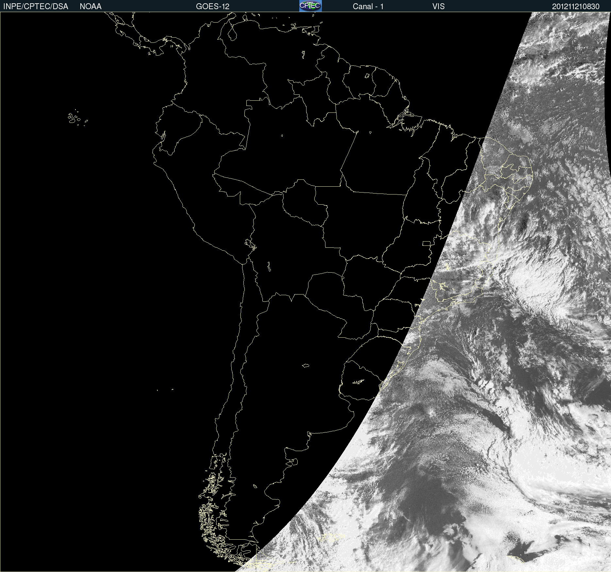This screenshot has height=572, width=611.
Task: Click the 201211210830 timestamp
Action: (576, 7)
